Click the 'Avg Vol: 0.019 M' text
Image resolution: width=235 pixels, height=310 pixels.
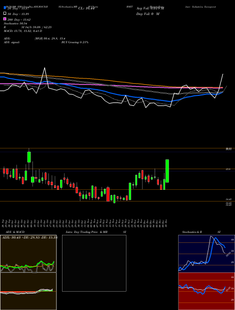pos(150,8)
